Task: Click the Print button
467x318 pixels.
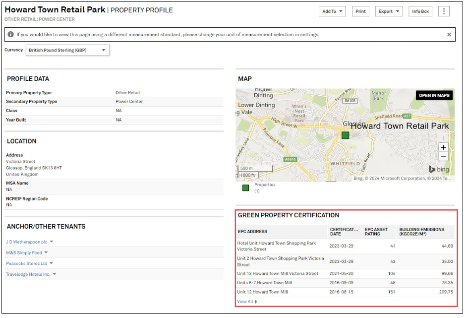Action: click(360, 11)
